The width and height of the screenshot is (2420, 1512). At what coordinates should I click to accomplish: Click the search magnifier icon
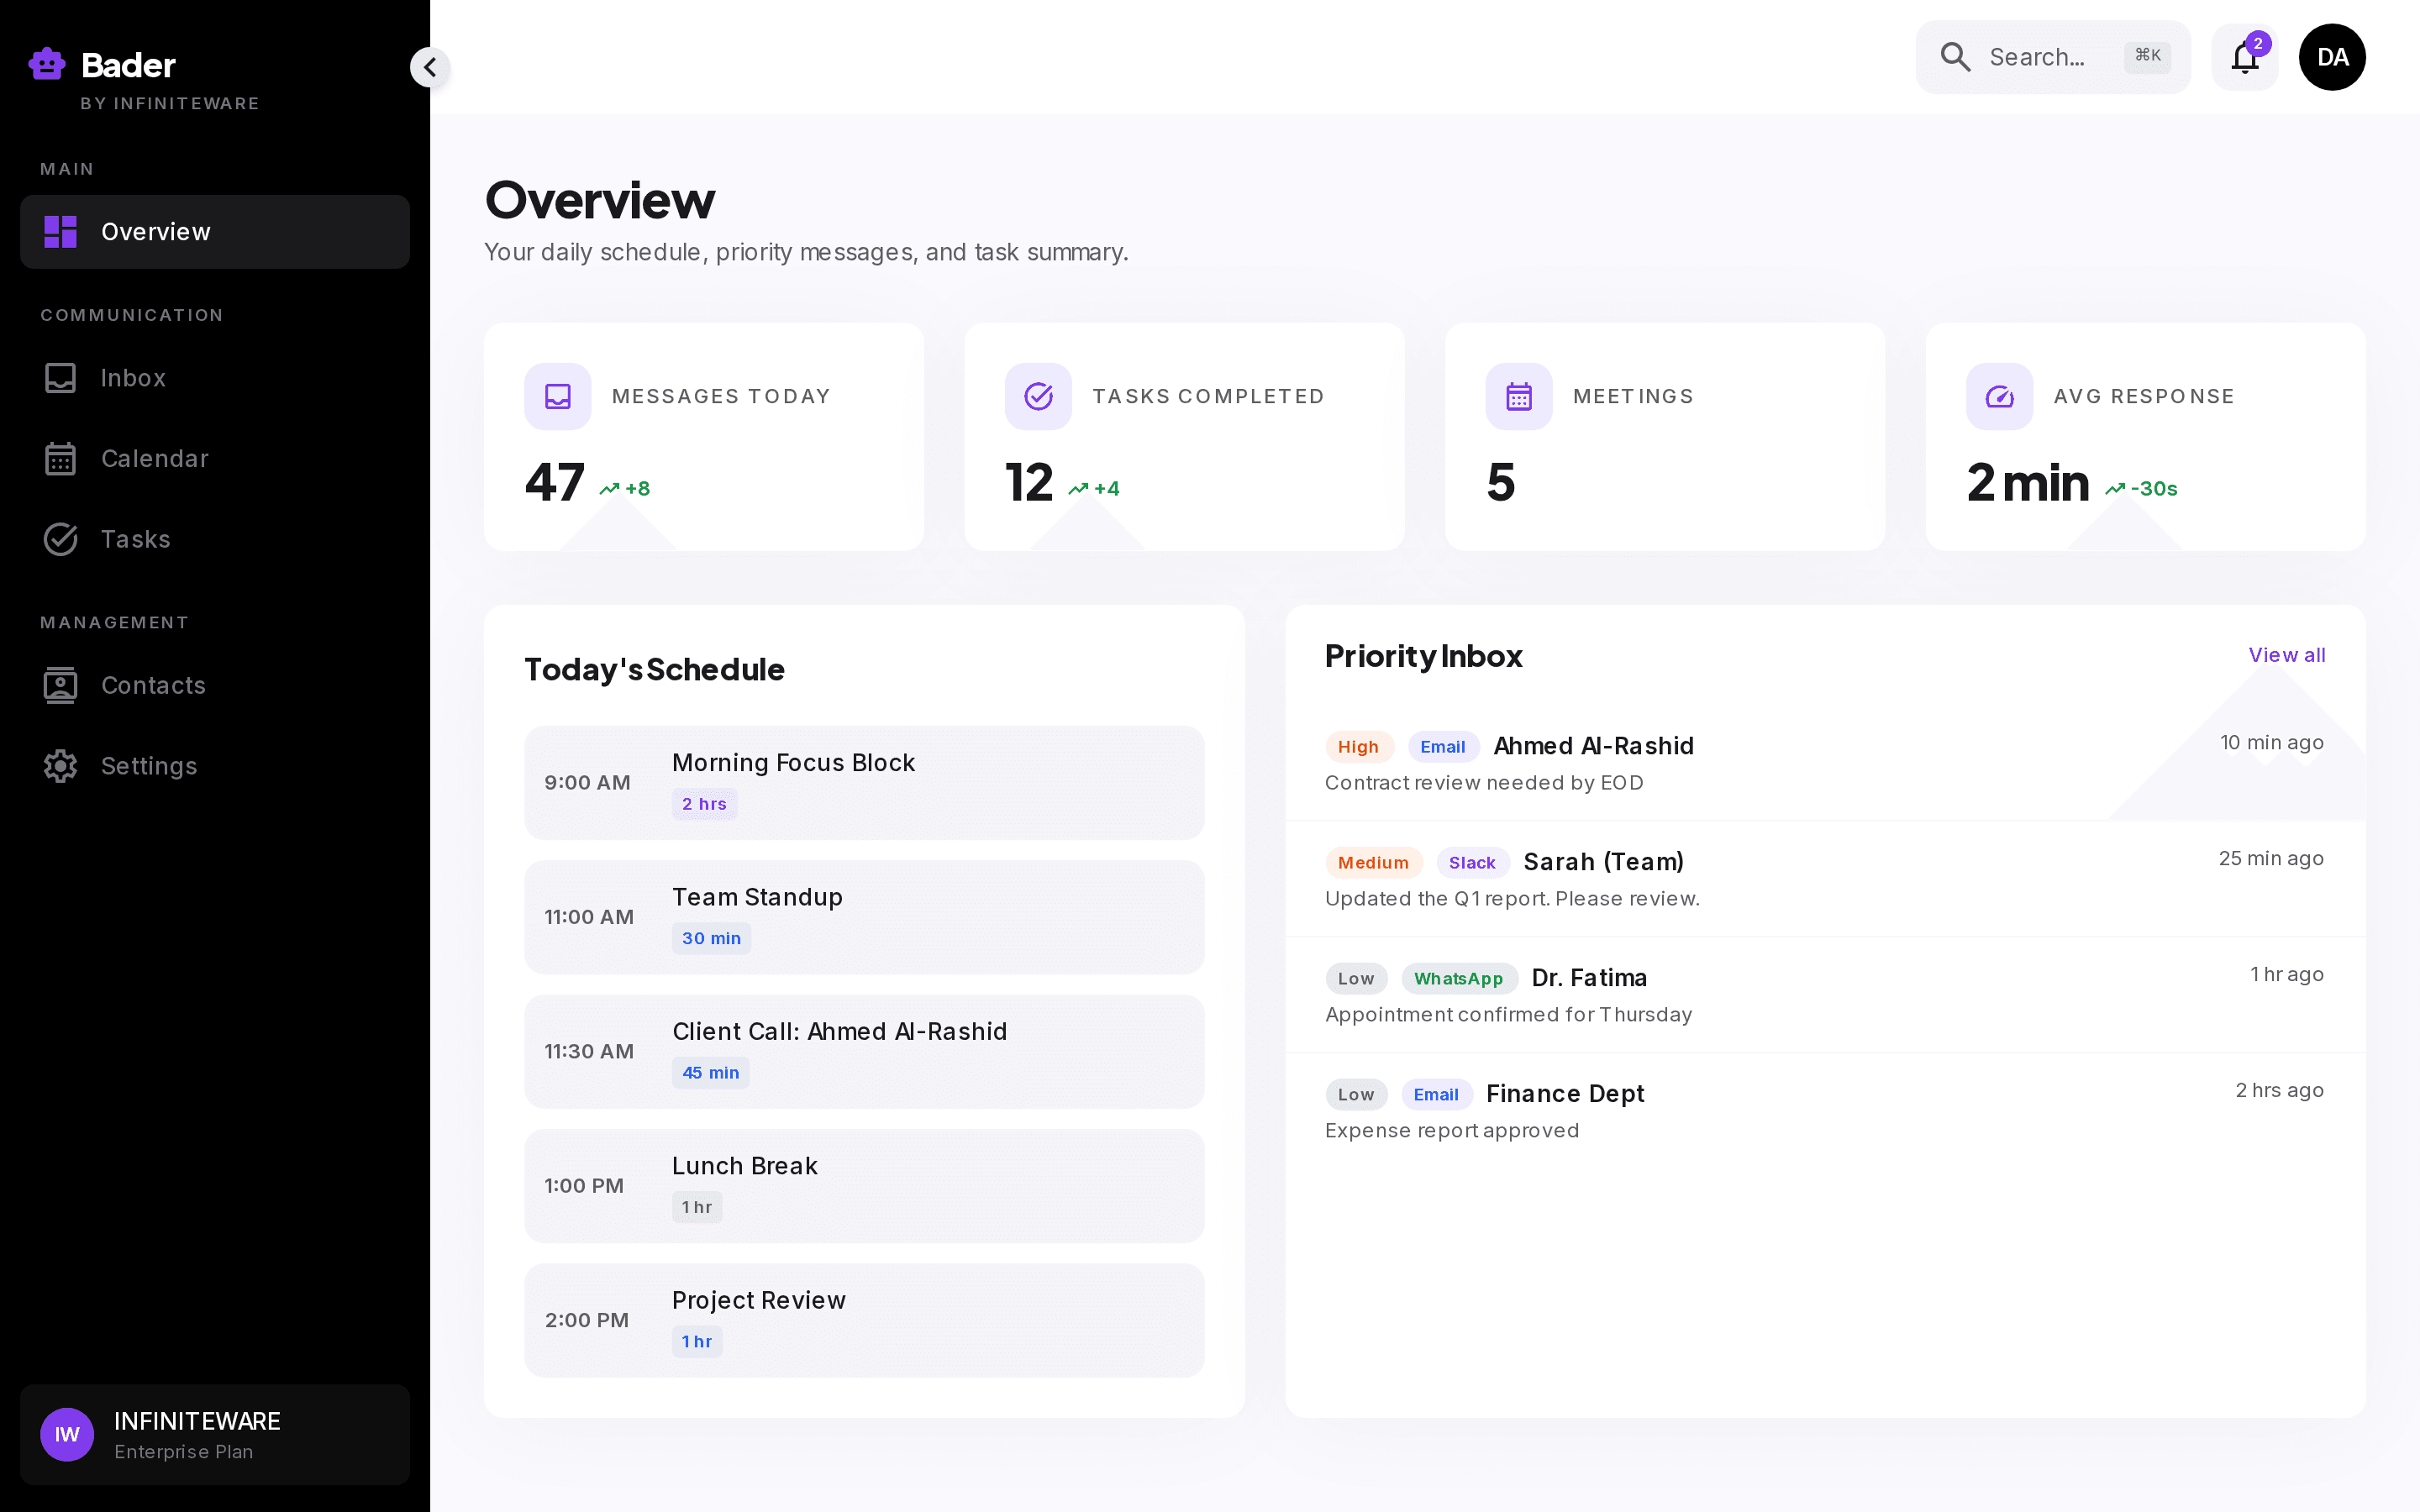coord(1955,57)
